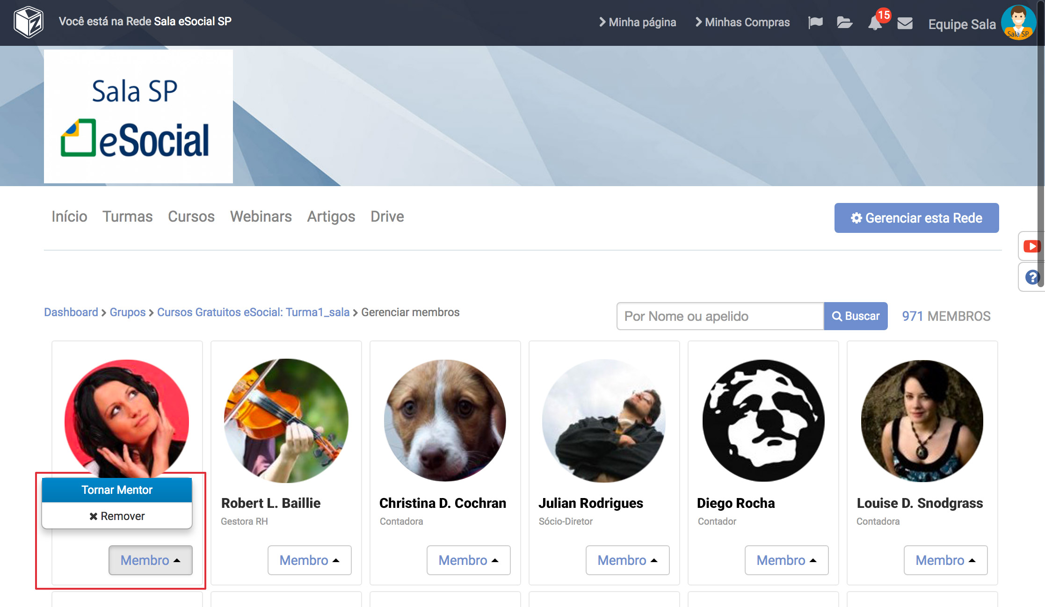Open the folder icon in top bar
This screenshot has height=607, width=1045.
pyautogui.click(x=844, y=22)
